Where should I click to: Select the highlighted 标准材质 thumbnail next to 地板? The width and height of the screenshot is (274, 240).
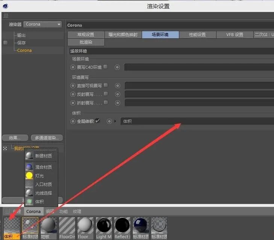pyautogui.click(x=30, y=228)
